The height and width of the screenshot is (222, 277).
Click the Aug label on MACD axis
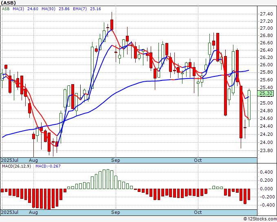click(x=33, y=212)
